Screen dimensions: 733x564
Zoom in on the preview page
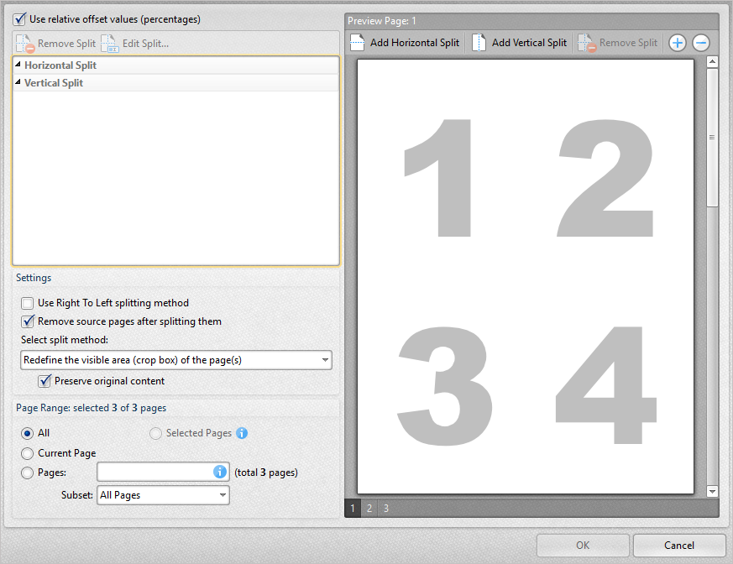[677, 42]
